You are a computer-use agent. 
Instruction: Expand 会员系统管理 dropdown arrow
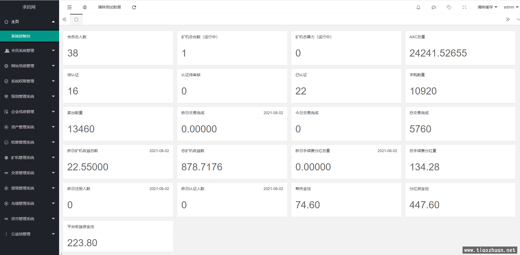(x=53, y=51)
